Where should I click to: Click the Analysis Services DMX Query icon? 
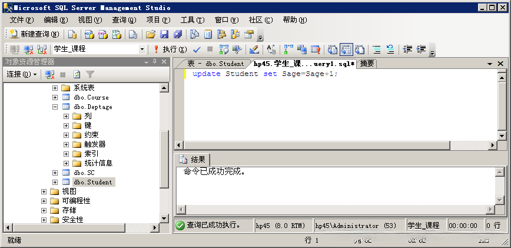tap(103, 34)
